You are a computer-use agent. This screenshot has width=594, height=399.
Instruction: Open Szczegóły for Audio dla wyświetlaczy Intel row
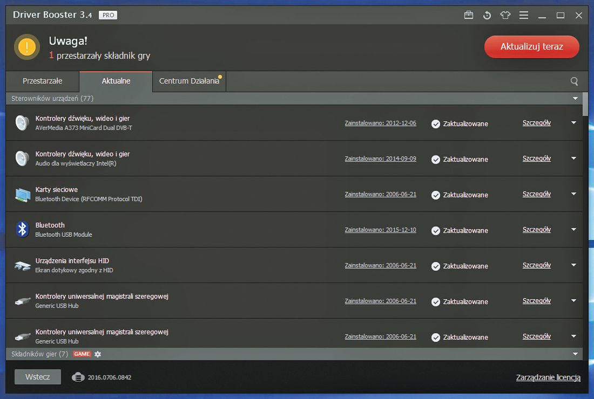536,159
